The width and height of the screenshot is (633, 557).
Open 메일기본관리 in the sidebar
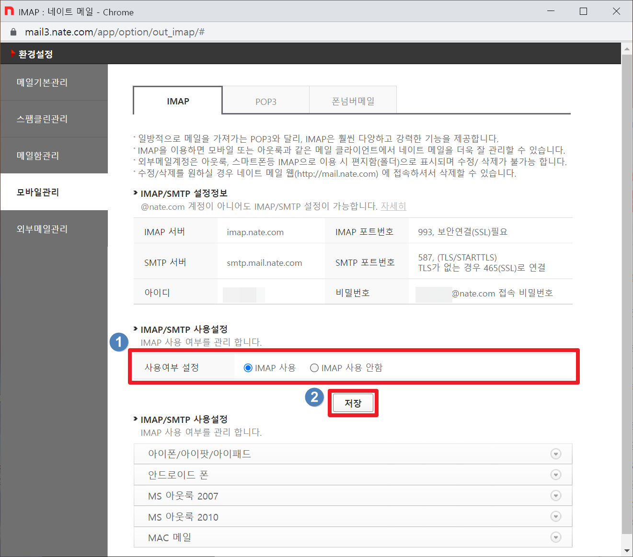pos(54,82)
